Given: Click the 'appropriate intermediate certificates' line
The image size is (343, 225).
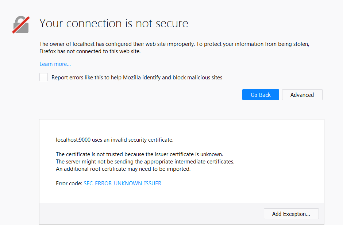Looking at the screenshot, I should pos(145,162).
